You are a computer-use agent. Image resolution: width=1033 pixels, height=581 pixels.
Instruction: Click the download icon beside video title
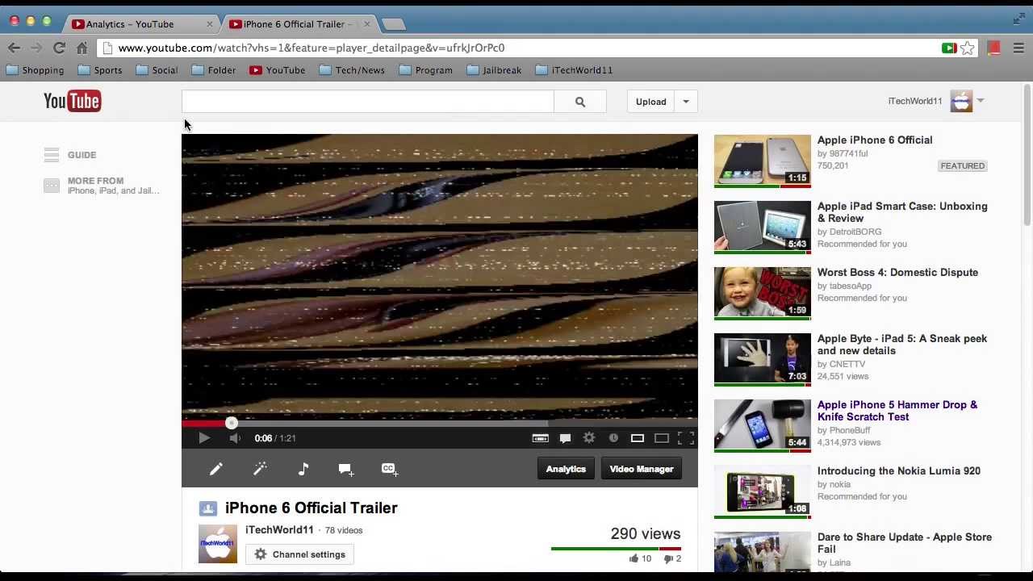click(x=208, y=508)
